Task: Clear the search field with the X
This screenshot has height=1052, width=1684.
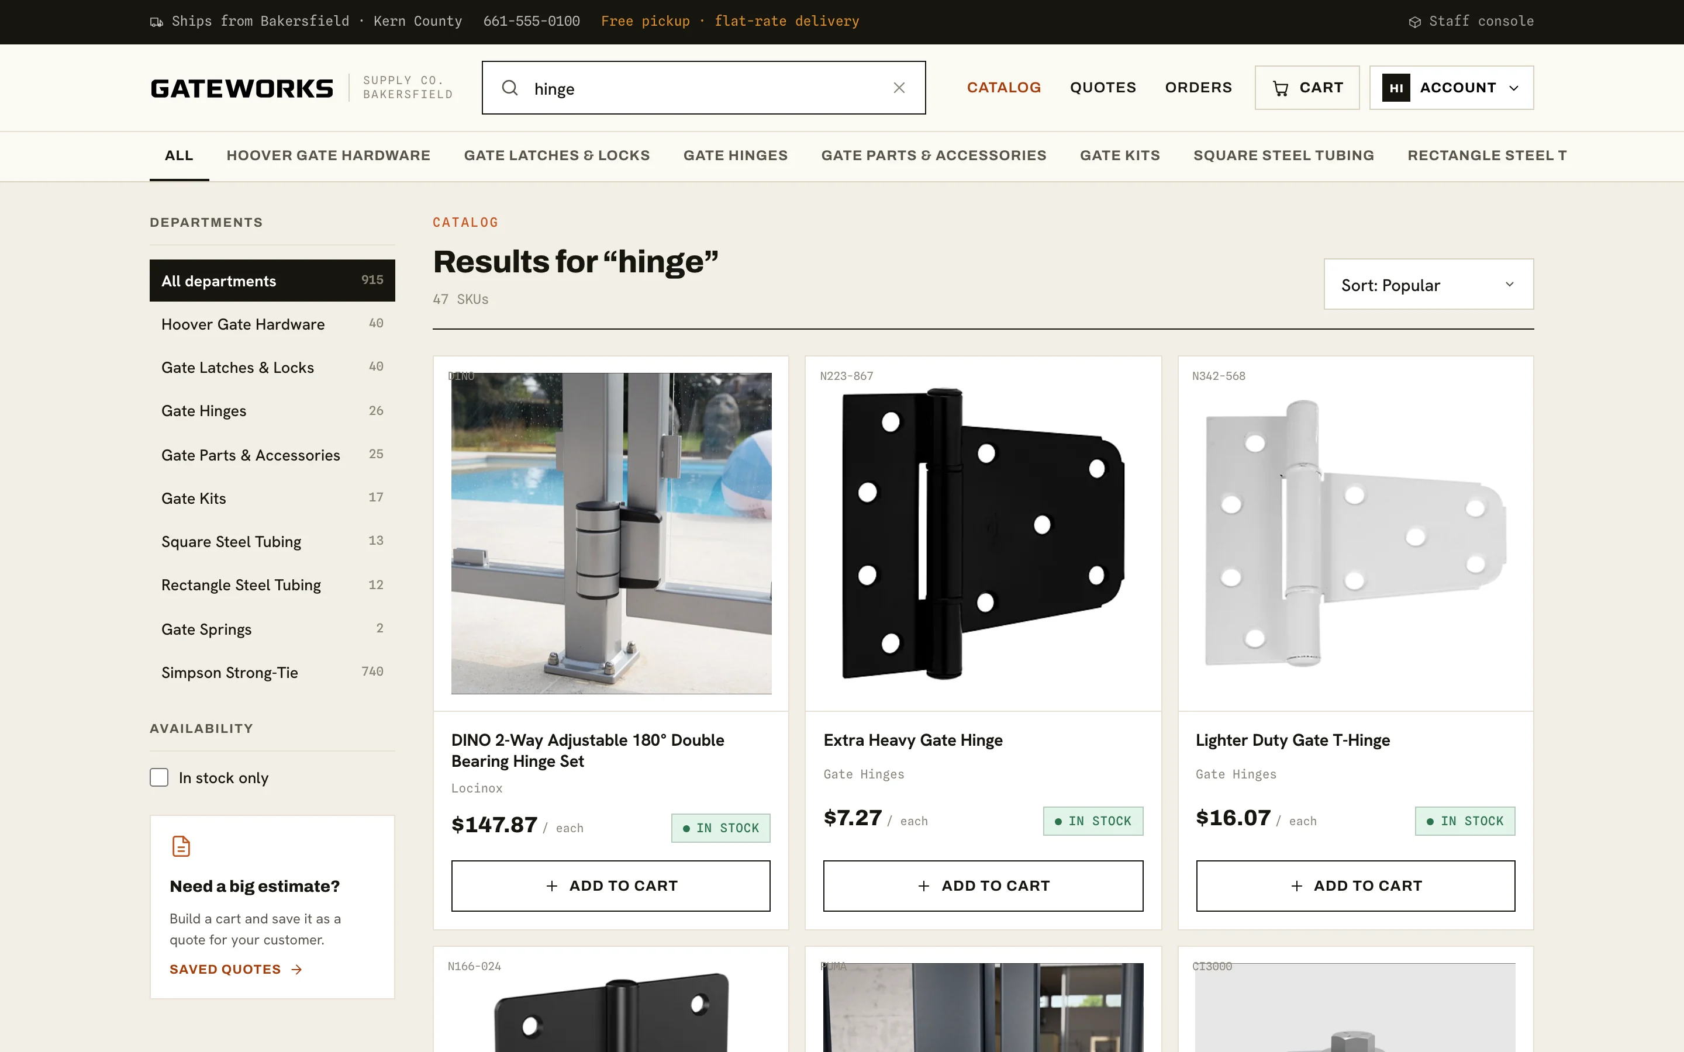Action: 899,88
